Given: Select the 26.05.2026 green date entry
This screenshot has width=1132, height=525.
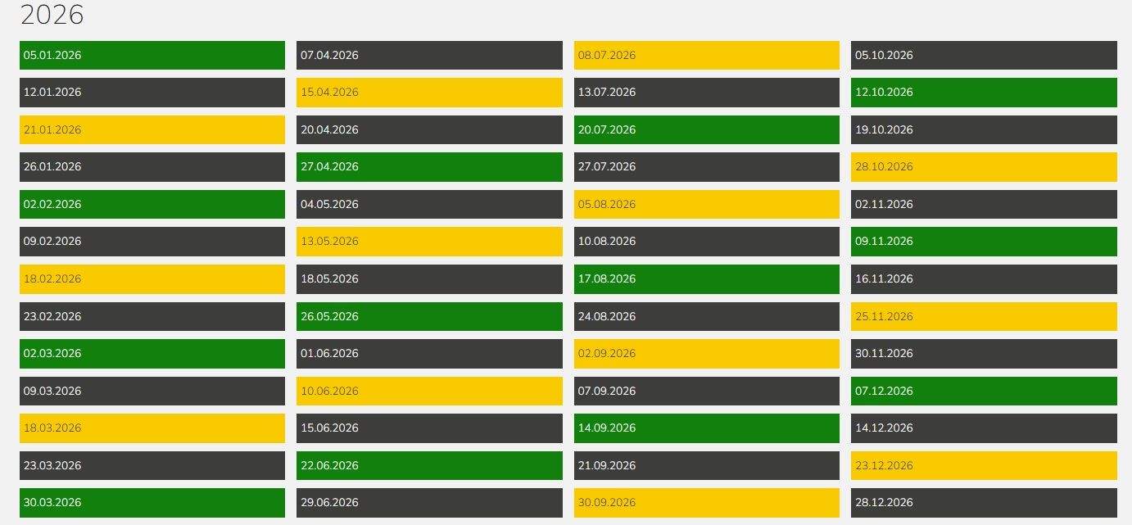Looking at the screenshot, I should [x=429, y=316].
